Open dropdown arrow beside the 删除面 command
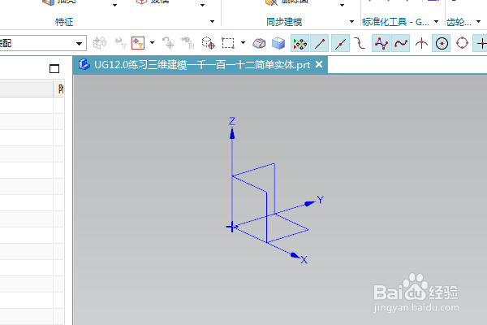 pyautogui.click(x=342, y=5)
